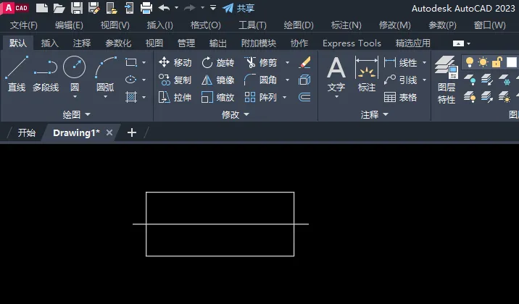This screenshot has height=304, width=519.
Task: Click the Ellipse draw icon
Action: [x=131, y=80]
